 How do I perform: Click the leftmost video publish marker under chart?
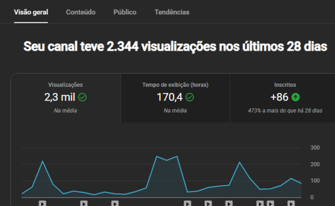42,203
